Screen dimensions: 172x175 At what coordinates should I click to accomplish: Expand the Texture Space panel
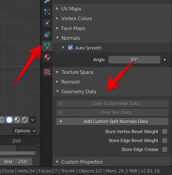57,72
